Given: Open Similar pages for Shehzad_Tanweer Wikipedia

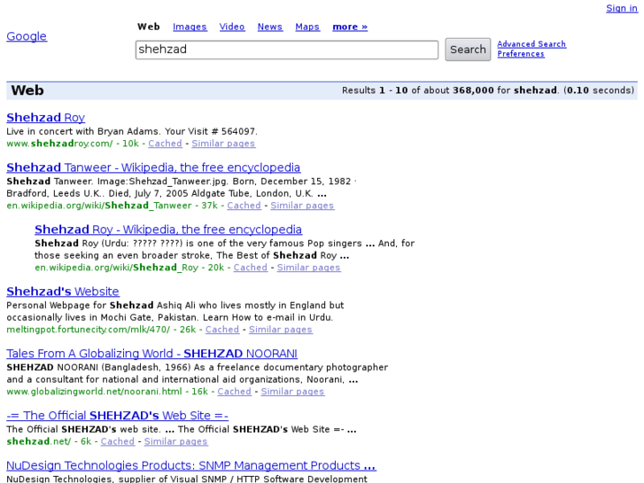Looking at the screenshot, I should tap(302, 206).
